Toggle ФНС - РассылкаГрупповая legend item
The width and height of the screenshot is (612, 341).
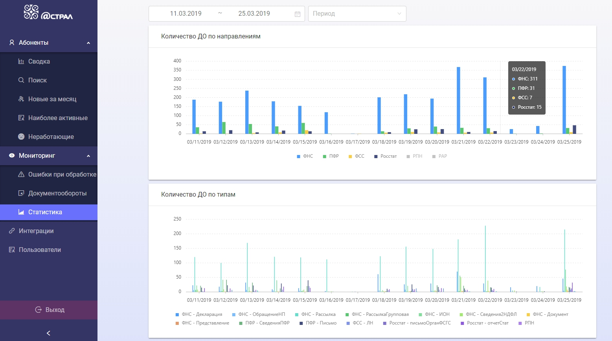tap(377, 314)
